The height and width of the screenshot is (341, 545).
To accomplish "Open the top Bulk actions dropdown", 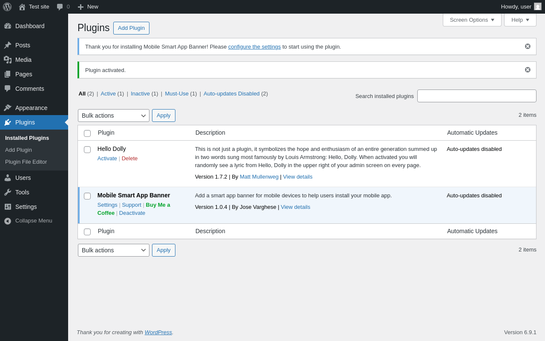I will [x=114, y=116].
